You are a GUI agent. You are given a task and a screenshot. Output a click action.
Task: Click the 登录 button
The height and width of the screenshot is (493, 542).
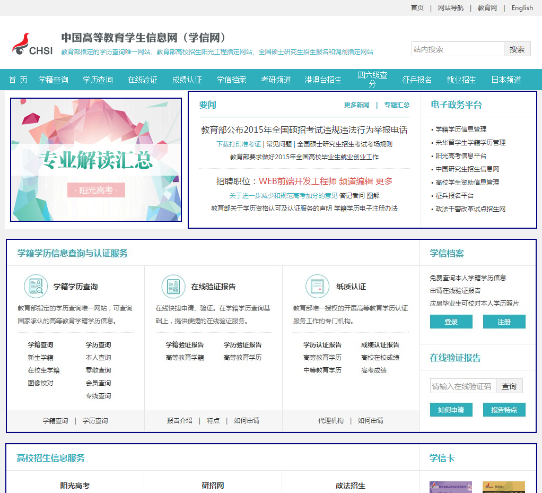pyautogui.click(x=451, y=322)
